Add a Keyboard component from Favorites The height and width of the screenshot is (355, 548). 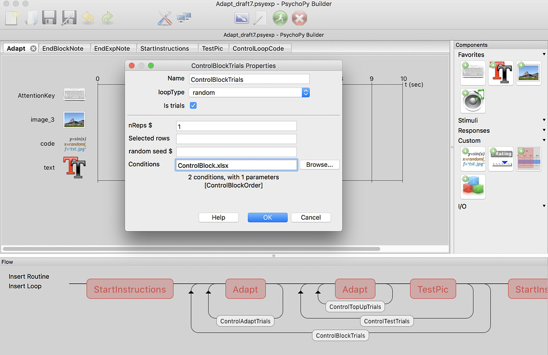[473, 72]
